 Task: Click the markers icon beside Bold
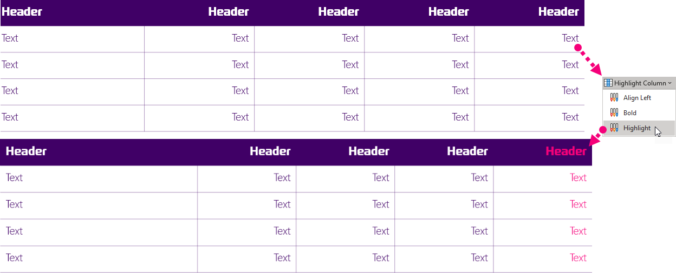click(614, 113)
